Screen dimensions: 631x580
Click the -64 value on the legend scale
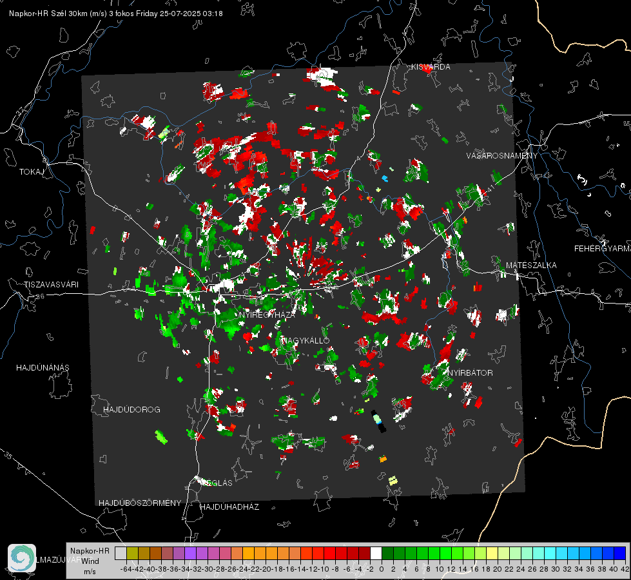click(126, 569)
